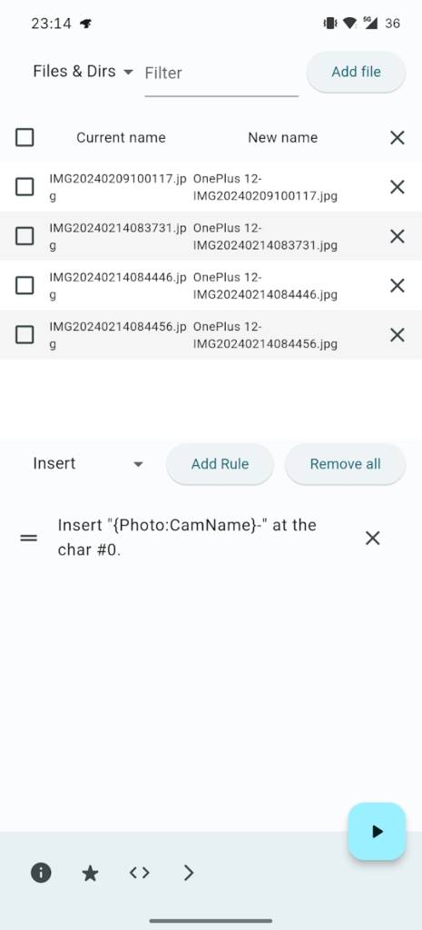Run renaming with the play button

pyautogui.click(x=377, y=832)
